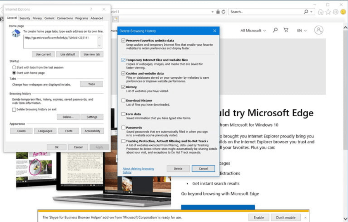Viewport: 348px width, 222px height.
Task: Click the search magnifier in IE search box
Action: (x=306, y=11)
